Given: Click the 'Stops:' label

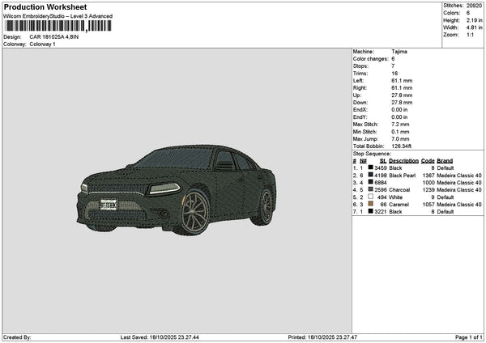Looking at the screenshot, I should click(360, 66).
